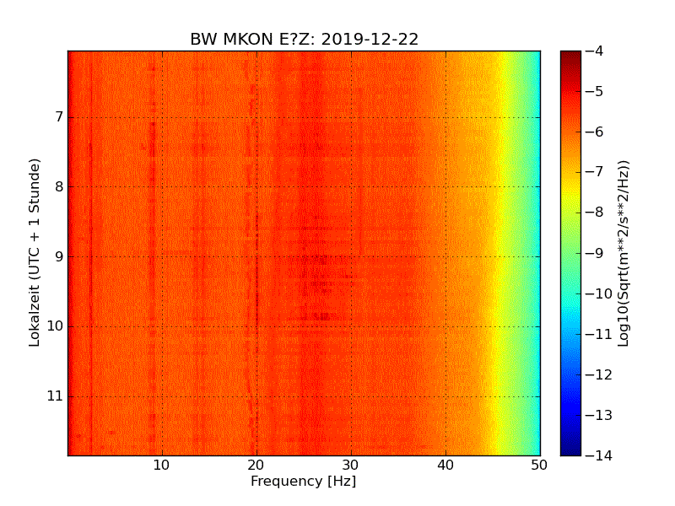The image size is (675, 506).
Task: Click y-axis tick label 8
Action: pos(59,186)
